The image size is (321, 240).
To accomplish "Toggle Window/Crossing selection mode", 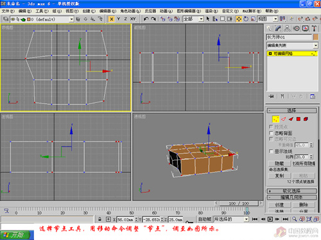I will pos(230,19).
